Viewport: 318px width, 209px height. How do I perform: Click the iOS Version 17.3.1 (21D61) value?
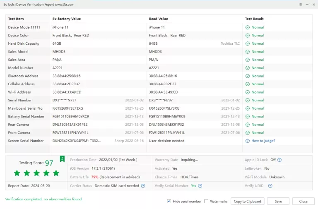coord(103,168)
